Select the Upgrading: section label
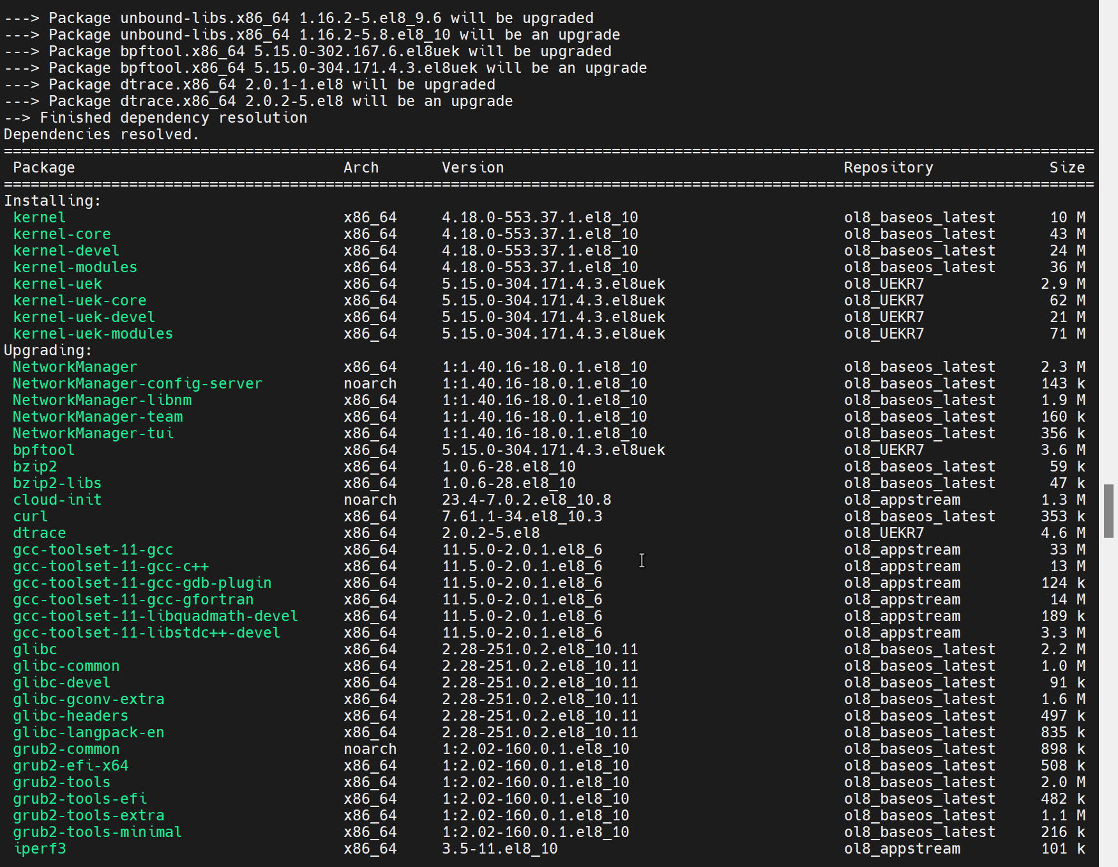The width and height of the screenshot is (1118, 867). point(49,350)
